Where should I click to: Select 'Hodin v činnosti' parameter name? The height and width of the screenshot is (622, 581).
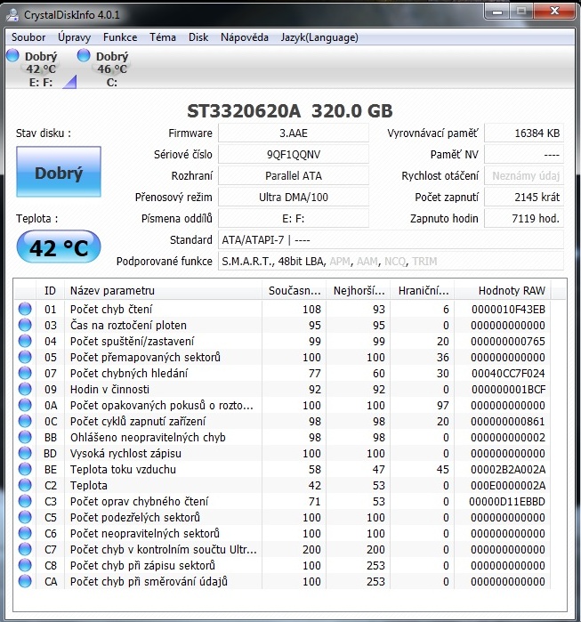point(109,389)
